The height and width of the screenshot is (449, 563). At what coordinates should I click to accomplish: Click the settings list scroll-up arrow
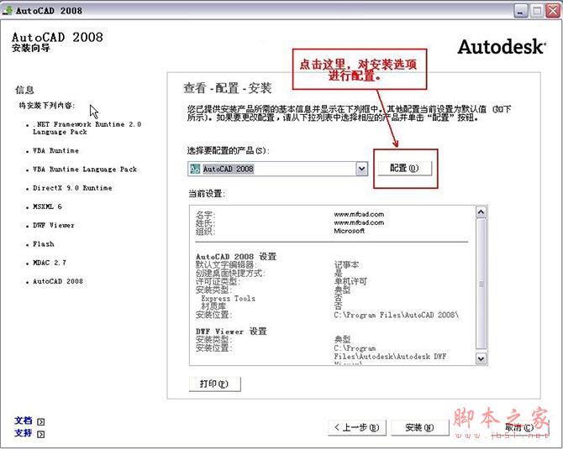pyautogui.click(x=481, y=212)
